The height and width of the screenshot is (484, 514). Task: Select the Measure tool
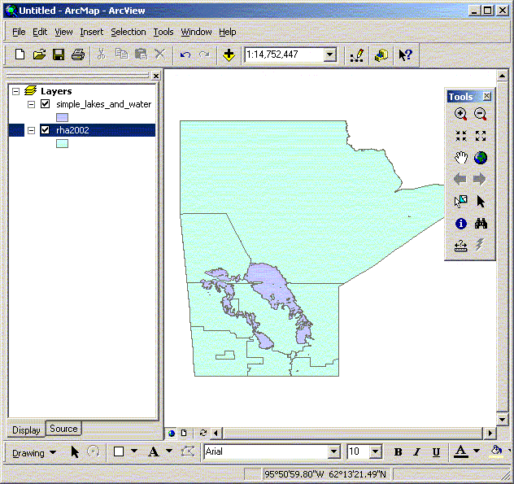(461, 245)
